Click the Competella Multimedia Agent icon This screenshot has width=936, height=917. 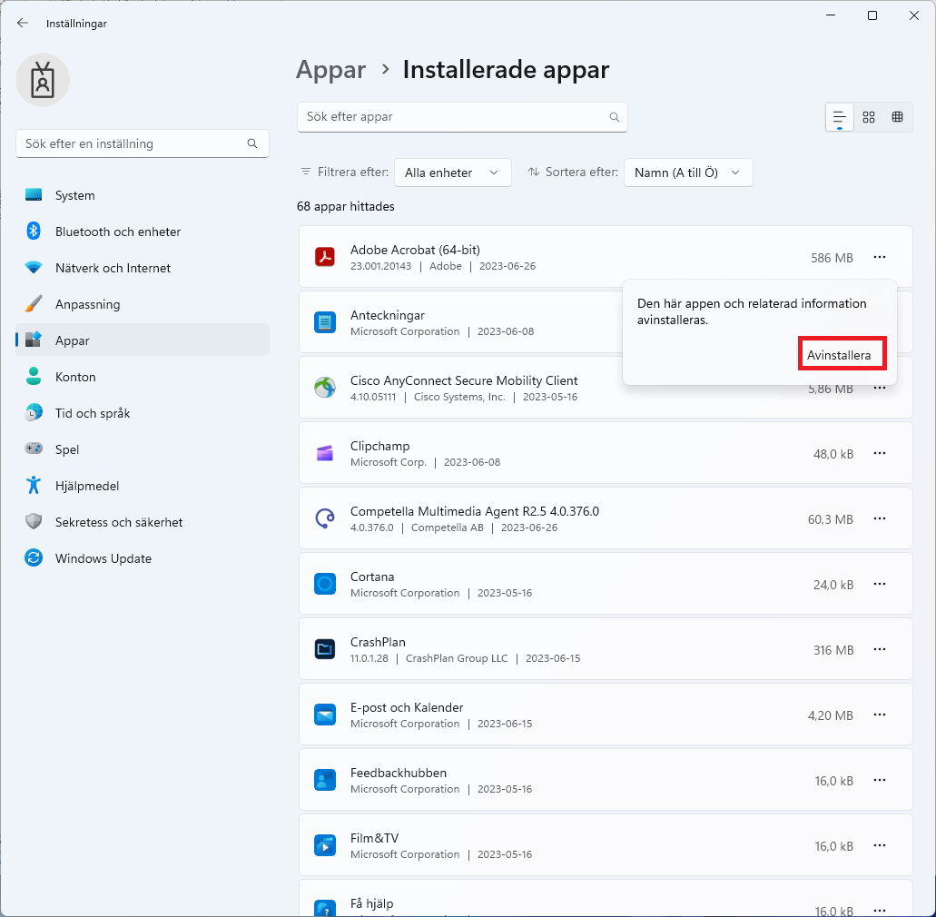point(325,518)
